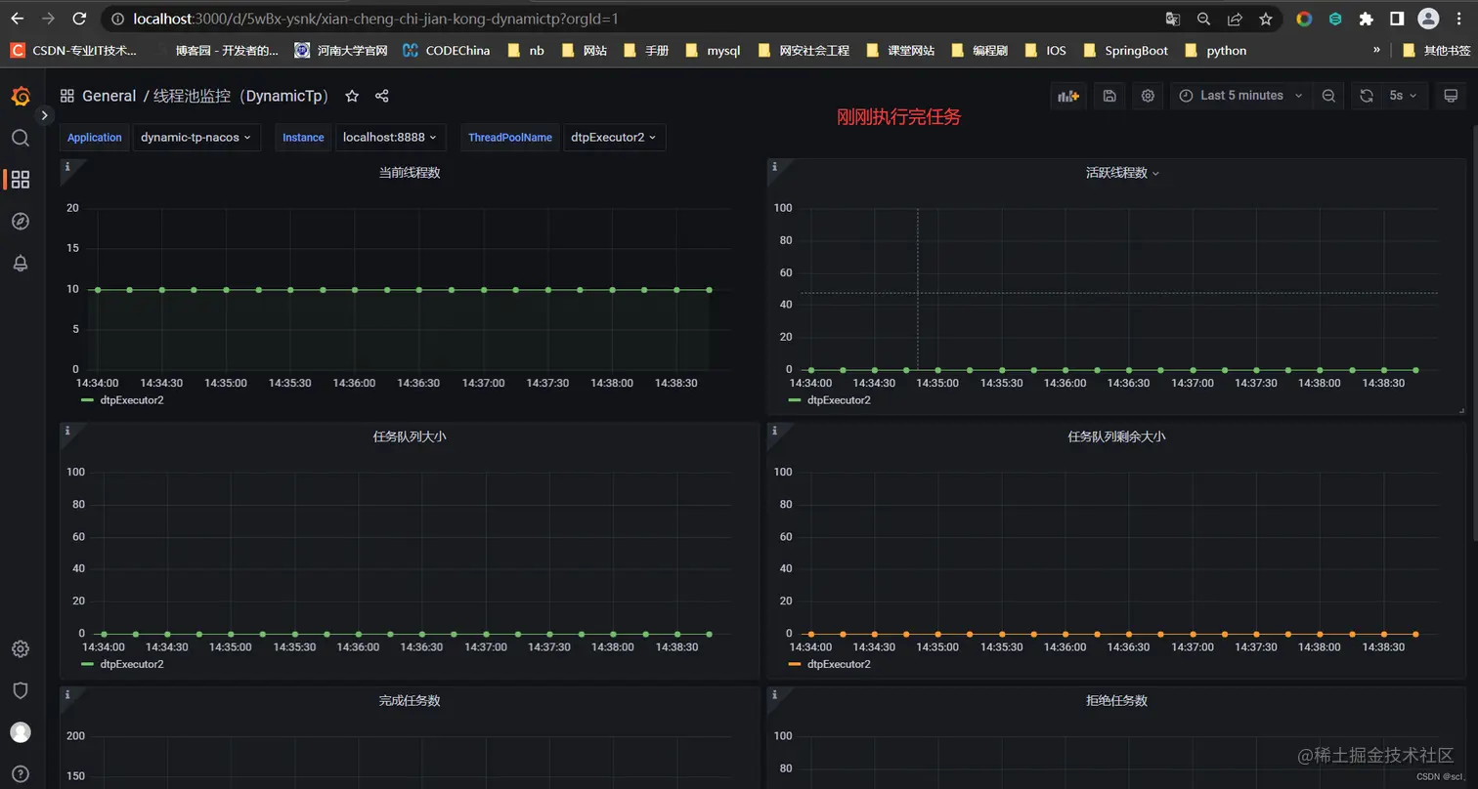Save the dashboard with floppy icon

(1109, 96)
